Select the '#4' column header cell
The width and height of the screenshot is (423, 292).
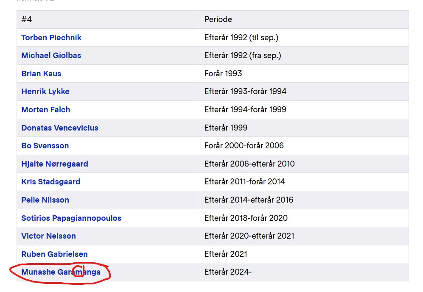pos(109,19)
